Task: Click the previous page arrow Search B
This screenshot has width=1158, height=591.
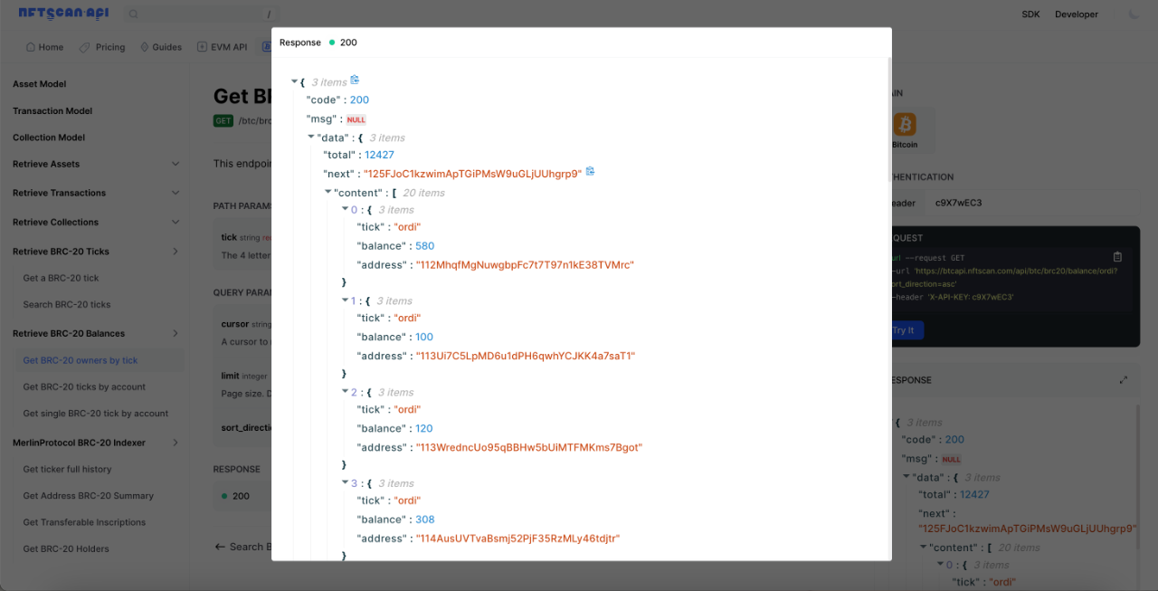Action: [x=220, y=547]
